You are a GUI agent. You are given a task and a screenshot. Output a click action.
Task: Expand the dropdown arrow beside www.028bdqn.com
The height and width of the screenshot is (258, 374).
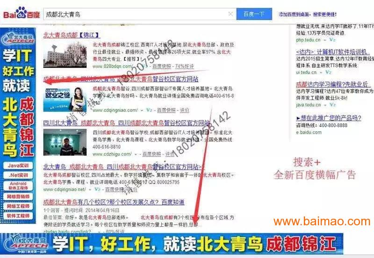coord(136,67)
